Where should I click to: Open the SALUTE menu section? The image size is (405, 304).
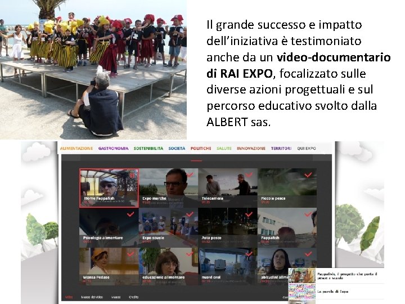[x=224, y=149]
